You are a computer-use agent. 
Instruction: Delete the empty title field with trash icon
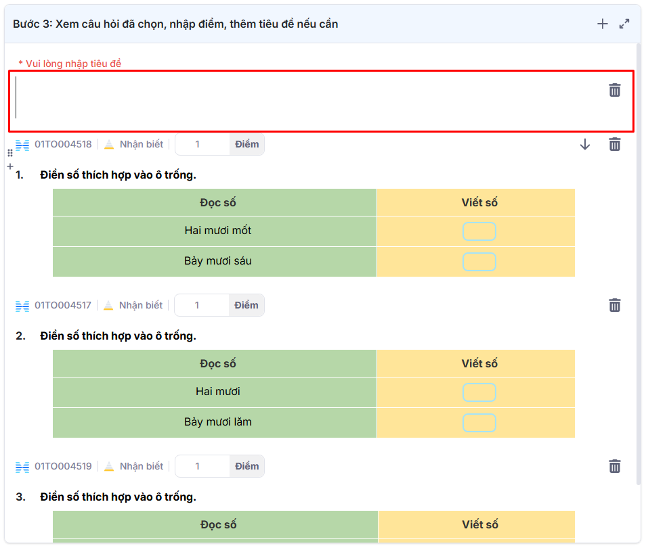(614, 90)
